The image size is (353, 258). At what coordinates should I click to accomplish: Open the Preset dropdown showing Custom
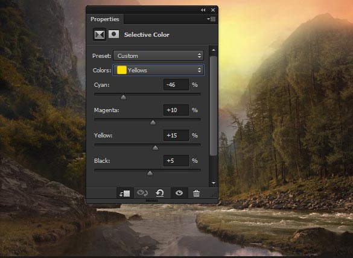(x=158, y=56)
